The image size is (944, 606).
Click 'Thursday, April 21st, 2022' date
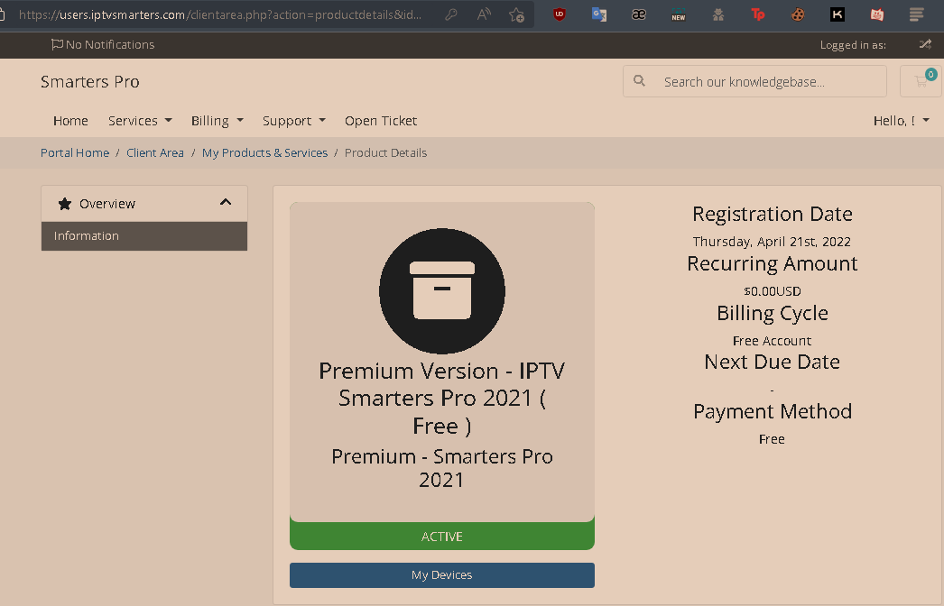coord(772,242)
